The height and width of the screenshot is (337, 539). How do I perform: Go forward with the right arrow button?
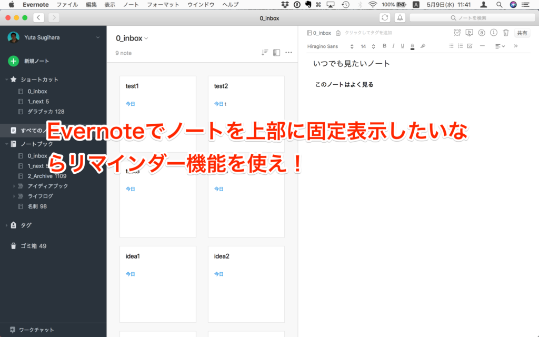coord(54,17)
